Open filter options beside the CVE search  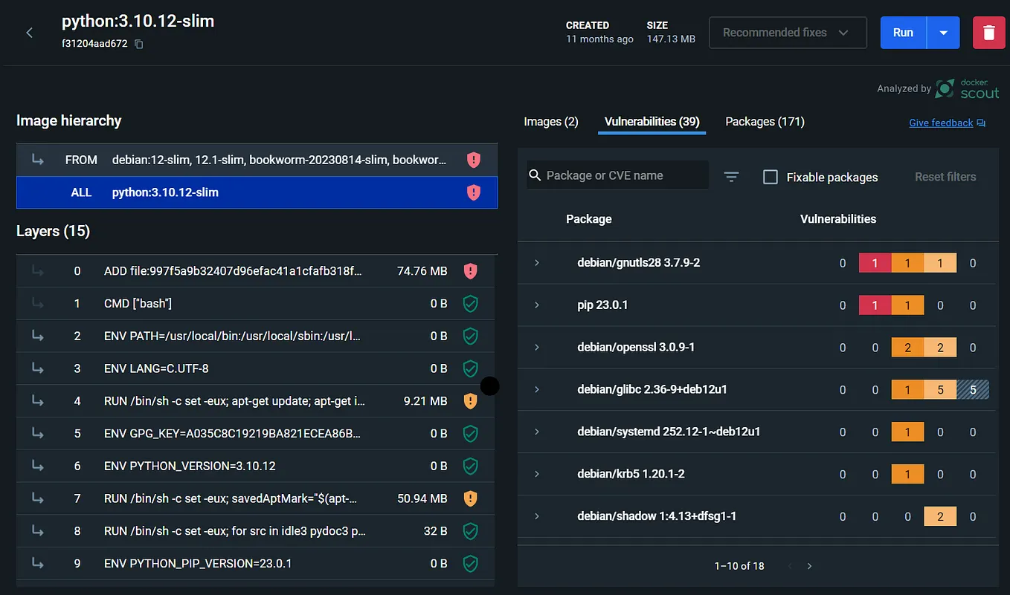731,176
